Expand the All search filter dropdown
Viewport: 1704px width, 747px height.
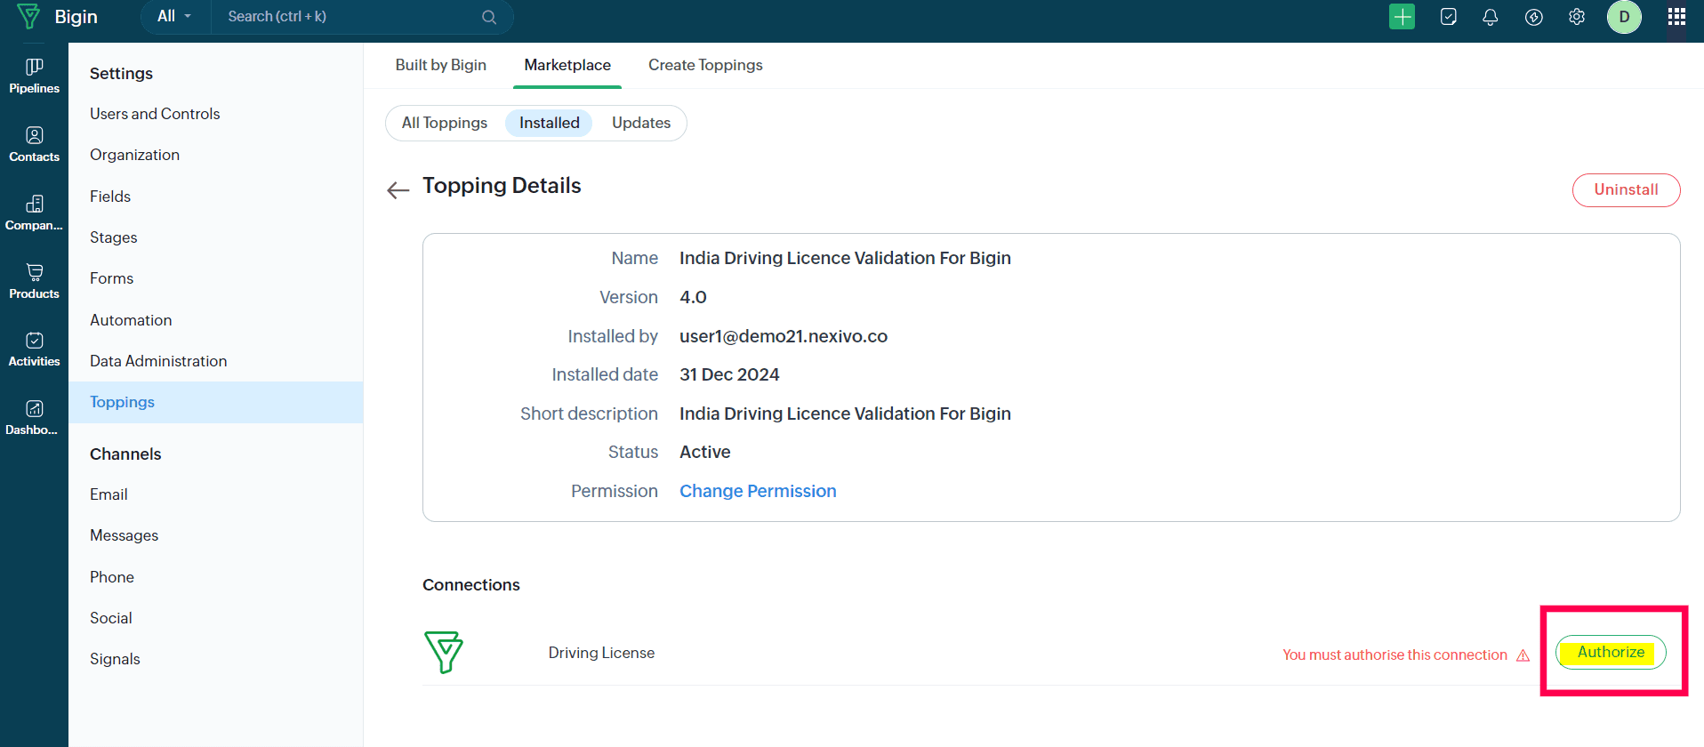(x=174, y=17)
